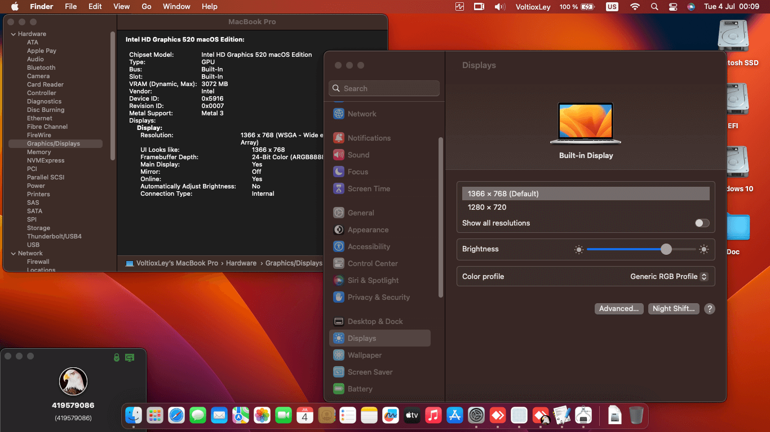
Task: Click the Built-in Display thumbnail
Action: tap(586, 123)
